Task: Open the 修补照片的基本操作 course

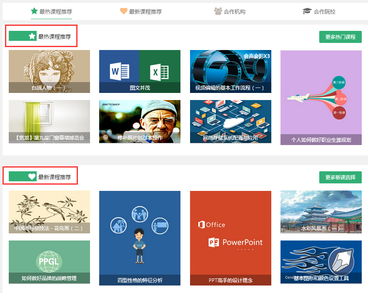Action: [140, 121]
